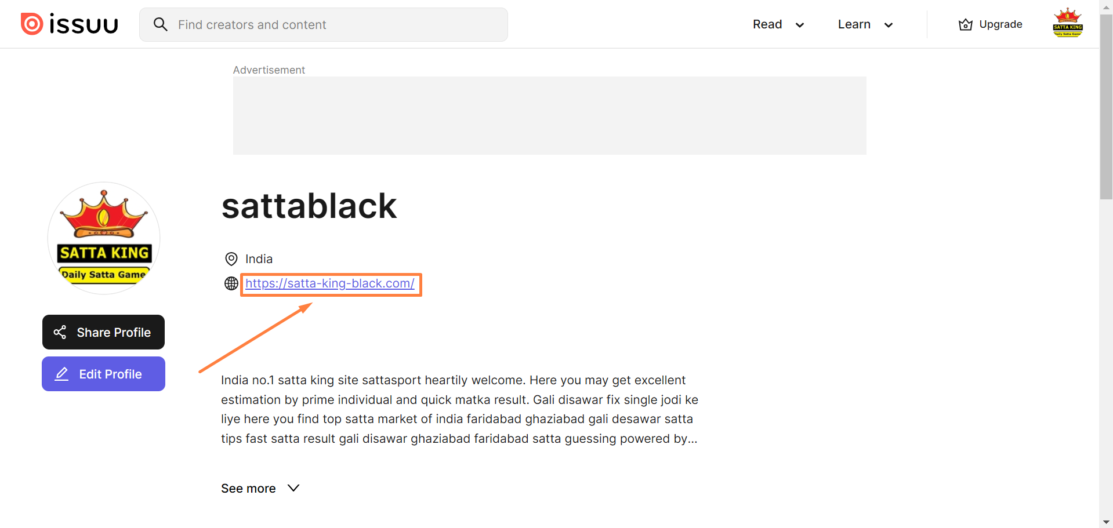Expand the See more description
The height and width of the screenshot is (528, 1113).
[260, 489]
